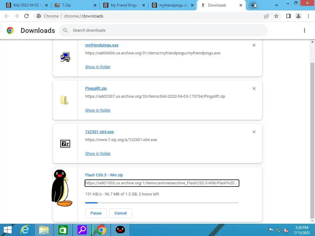Toggle the side panel icon
Screen dimensions: 315x236
pos(289,16)
